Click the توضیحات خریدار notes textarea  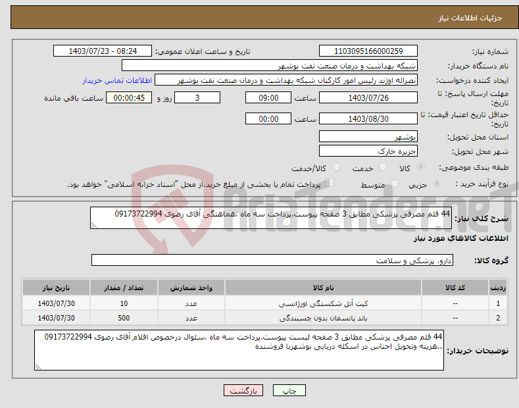coord(239,350)
